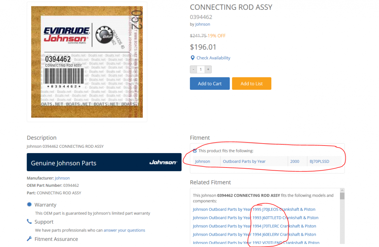Screen dimensions: 379x247
Task: Click the quantity input field
Action: [x=200, y=69]
